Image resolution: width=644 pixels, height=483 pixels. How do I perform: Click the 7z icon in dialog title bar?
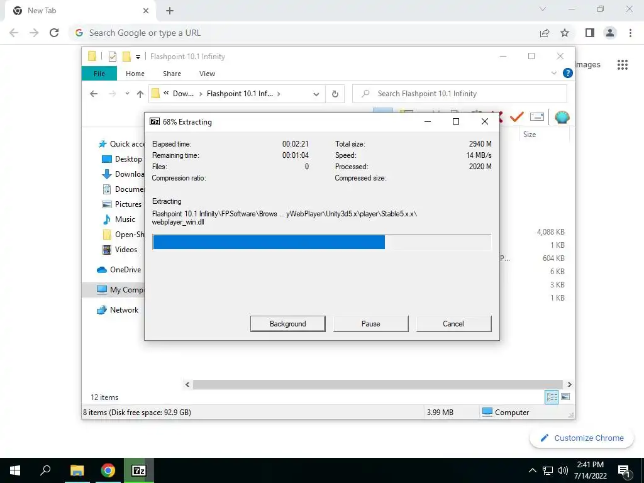coord(155,121)
